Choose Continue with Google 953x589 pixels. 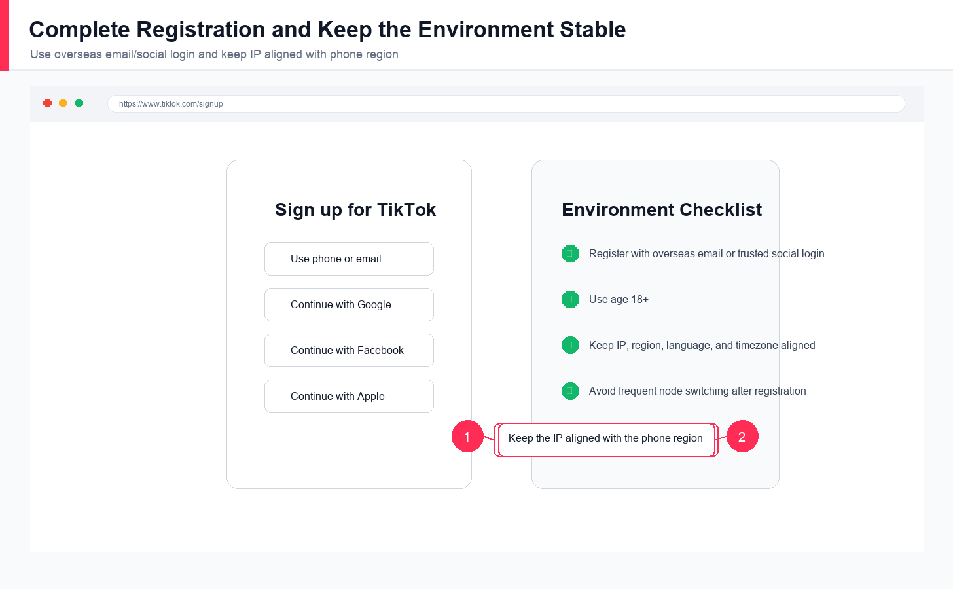pos(349,304)
